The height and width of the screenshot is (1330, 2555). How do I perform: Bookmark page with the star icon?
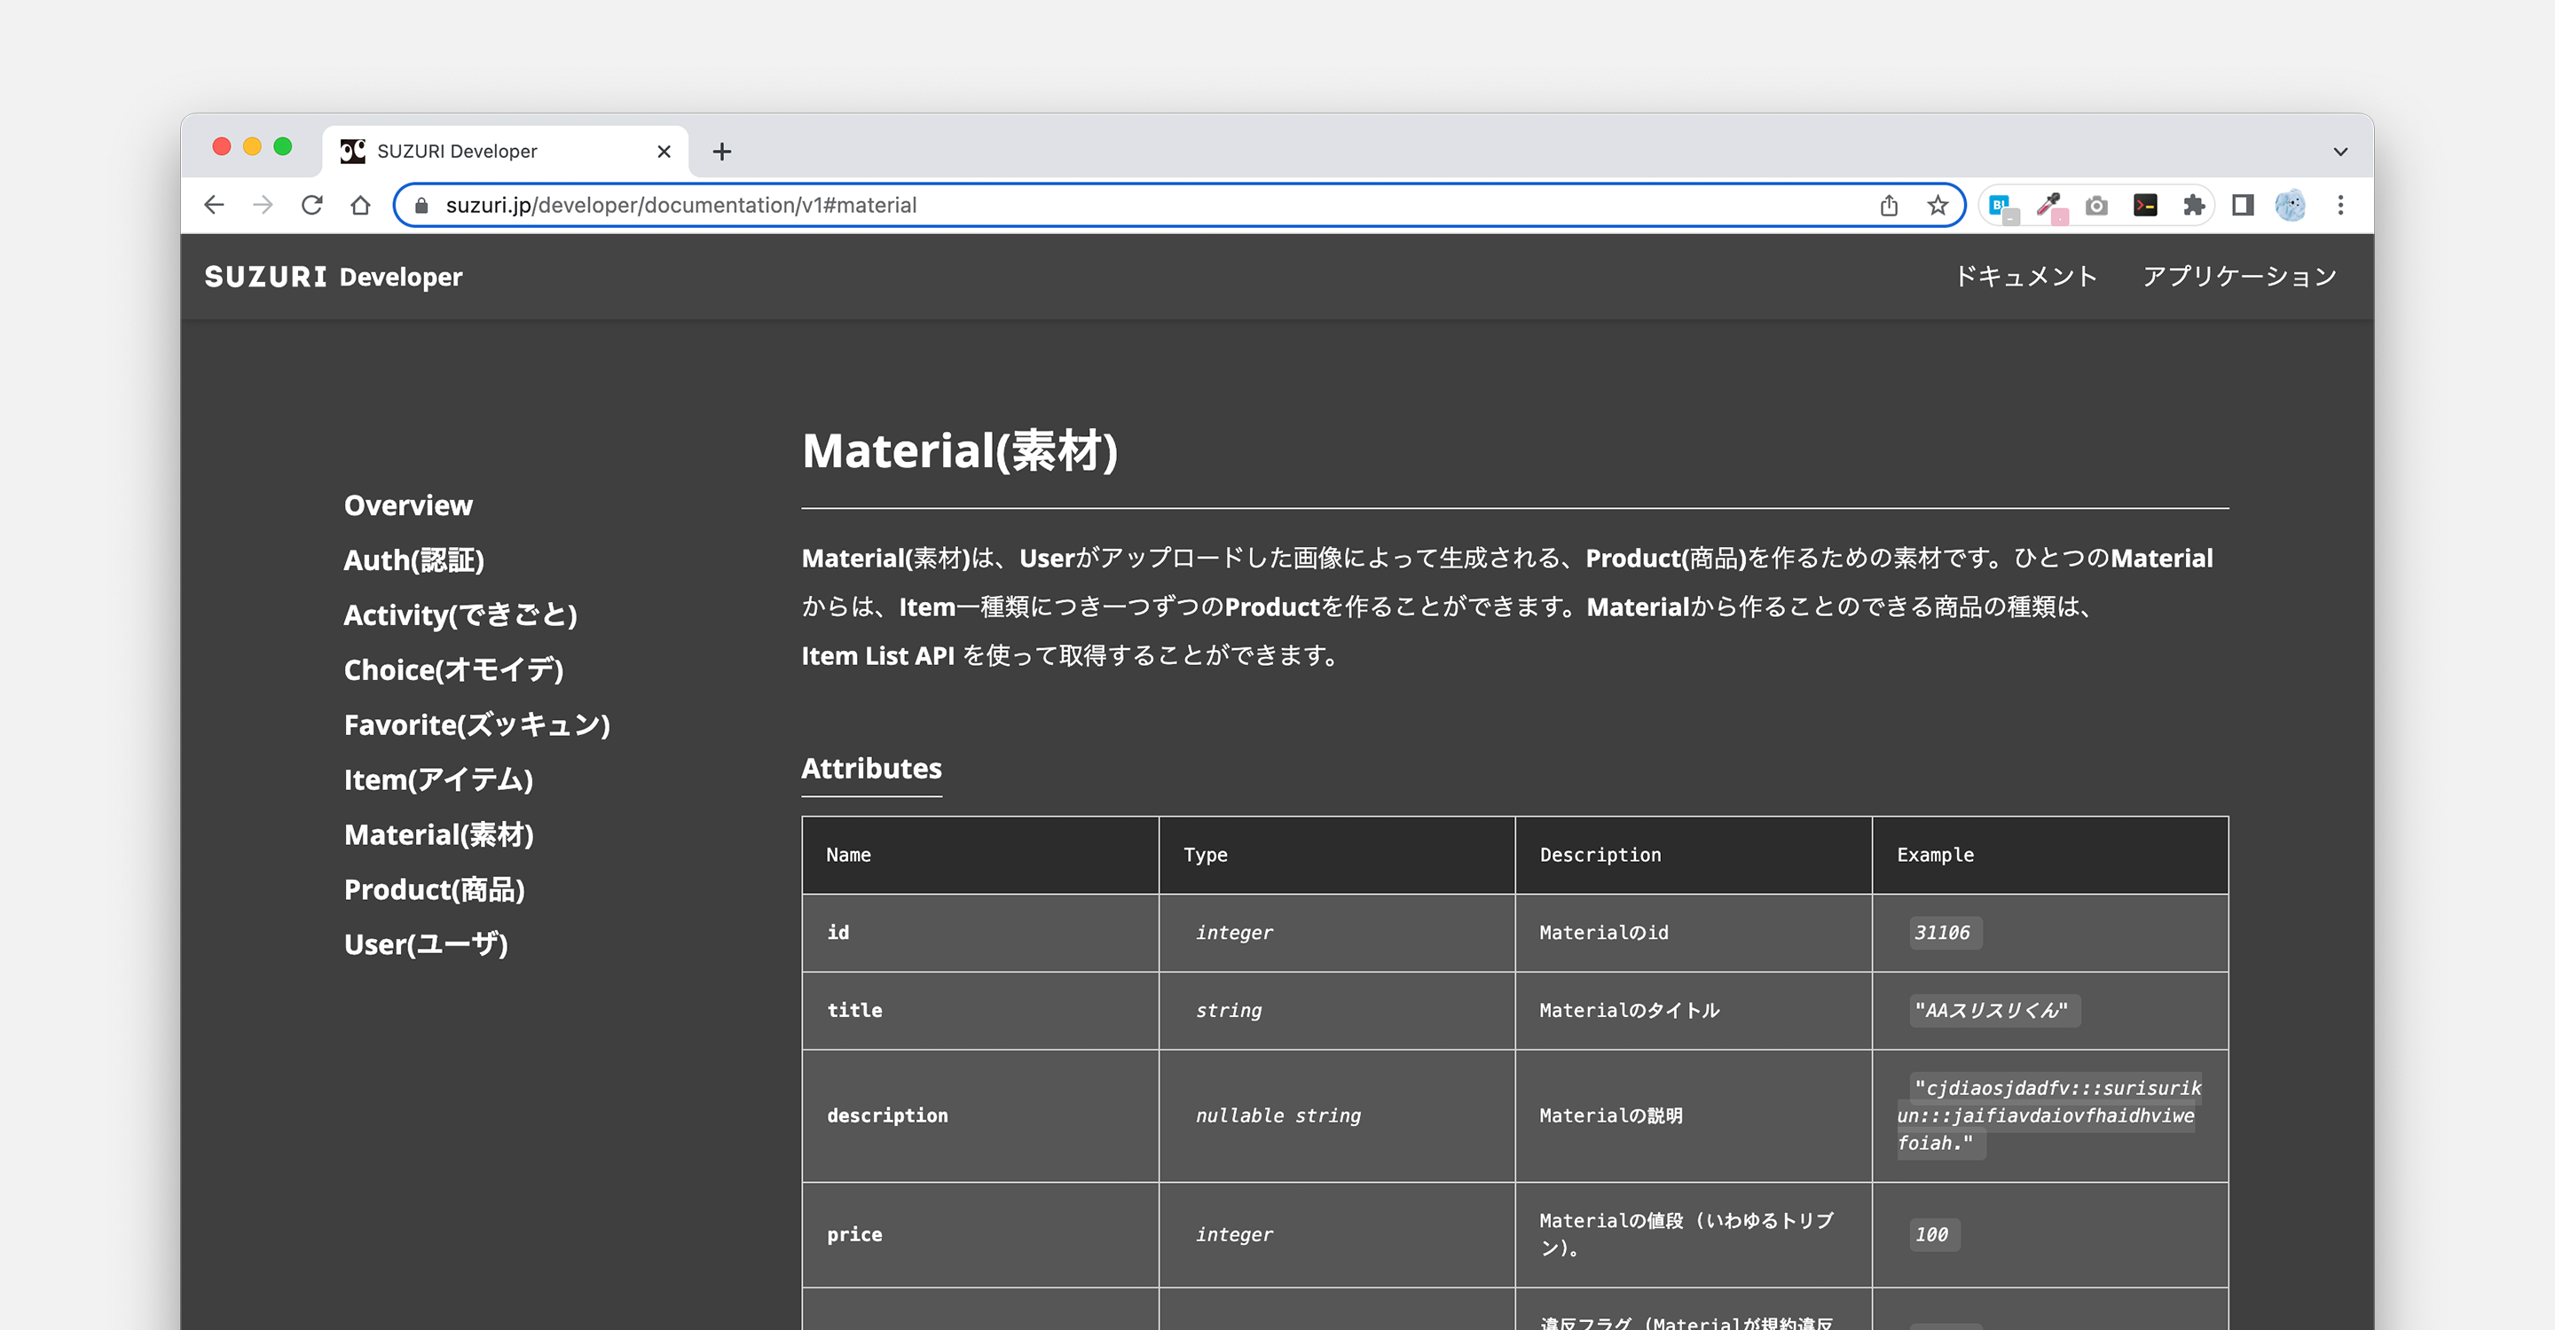(x=1937, y=205)
